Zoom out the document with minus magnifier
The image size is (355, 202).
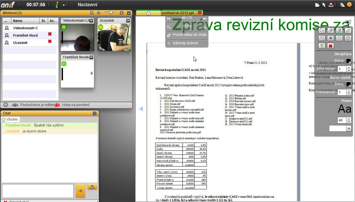[x=169, y=27]
